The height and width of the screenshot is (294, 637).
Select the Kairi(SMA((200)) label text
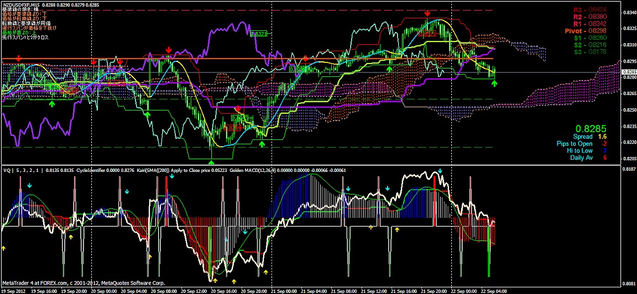(154, 171)
